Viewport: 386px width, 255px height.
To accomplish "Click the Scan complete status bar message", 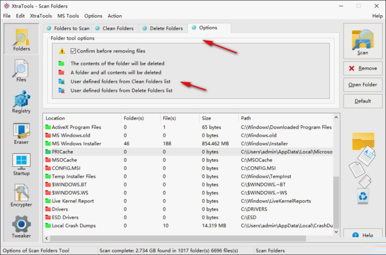I will tap(168, 250).
